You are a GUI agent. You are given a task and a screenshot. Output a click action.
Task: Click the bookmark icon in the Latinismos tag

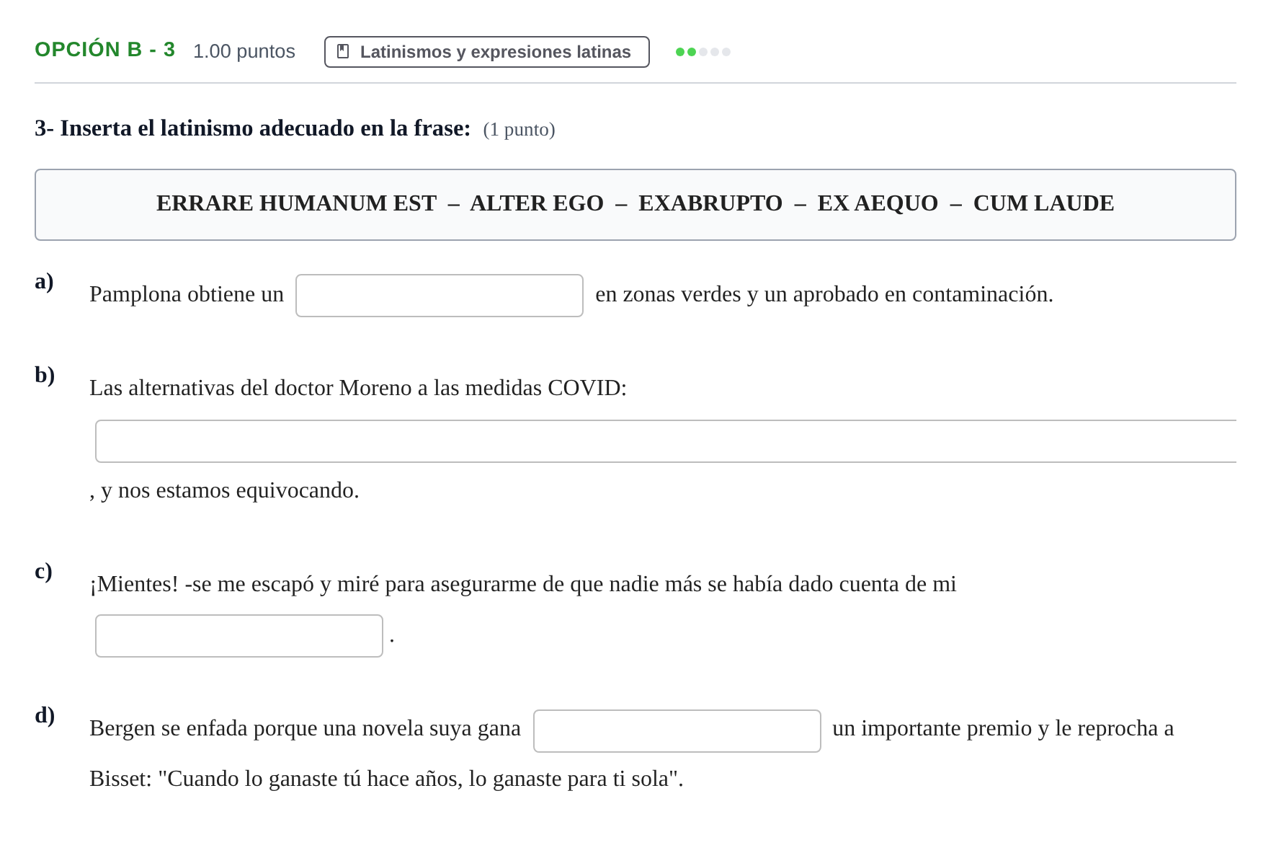click(x=343, y=52)
